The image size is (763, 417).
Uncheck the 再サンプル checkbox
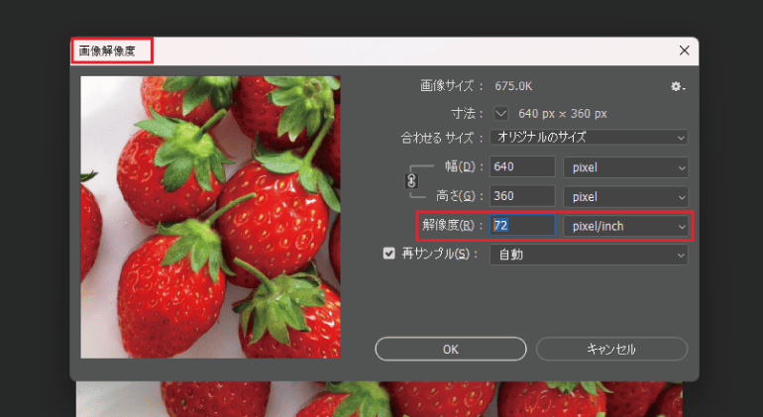(388, 255)
